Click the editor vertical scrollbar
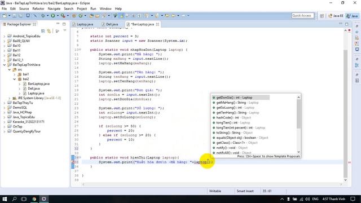This screenshot has height=203, width=361. coord(346,114)
